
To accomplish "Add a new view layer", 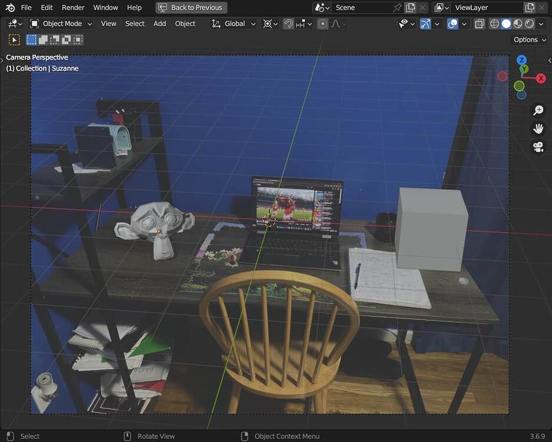I will coord(530,8).
